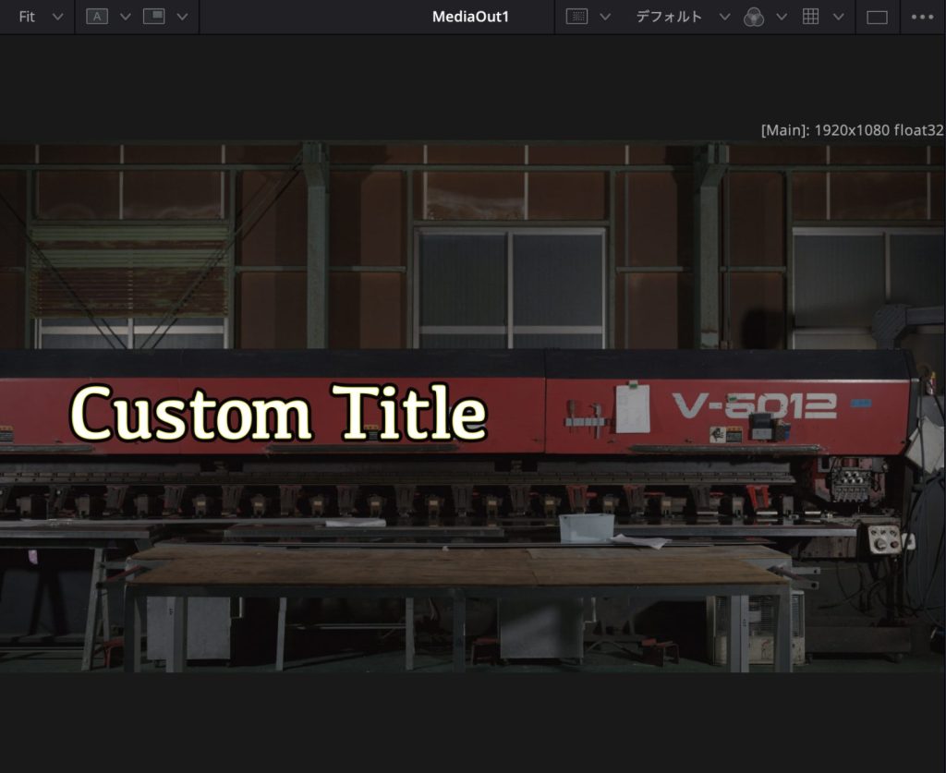Click the デフォルト LUT label

click(669, 17)
